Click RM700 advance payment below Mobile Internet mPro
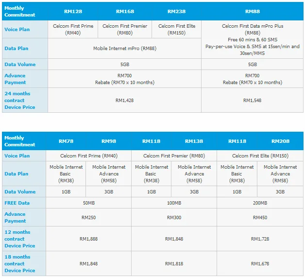 point(125,75)
